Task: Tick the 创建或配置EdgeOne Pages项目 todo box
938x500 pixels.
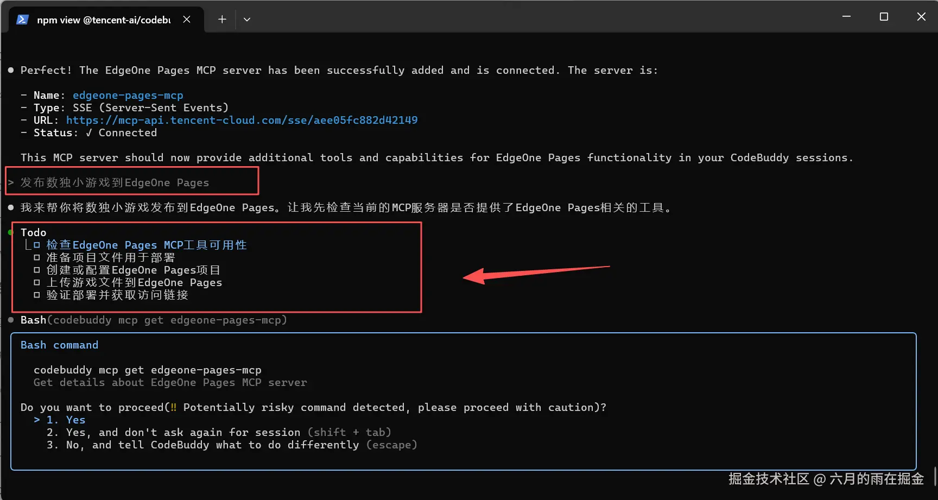Action: 37,270
